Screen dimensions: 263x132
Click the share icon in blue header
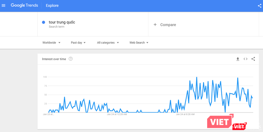click(259, 6)
